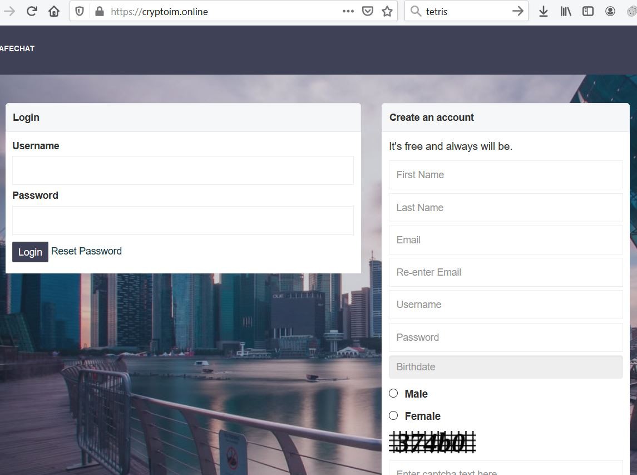Open the Birthdate picker field
This screenshot has width=637, height=475.
pos(506,367)
